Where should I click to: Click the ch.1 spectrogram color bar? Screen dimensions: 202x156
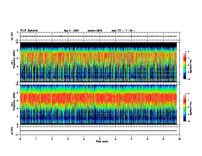tap(185, 65)
